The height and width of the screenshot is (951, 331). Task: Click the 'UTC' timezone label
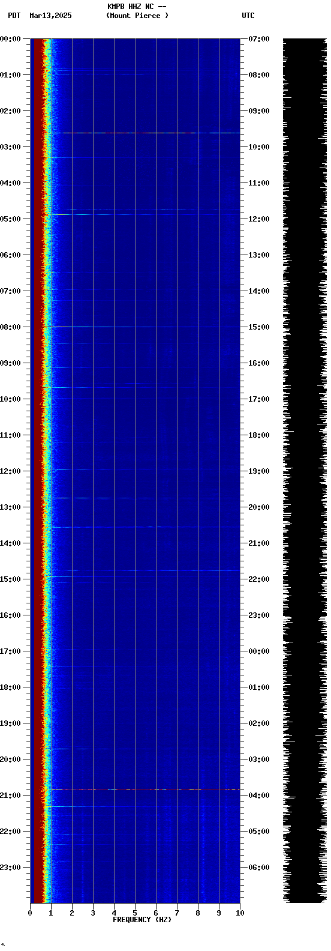pyautogui.click(x=248, y=16)
